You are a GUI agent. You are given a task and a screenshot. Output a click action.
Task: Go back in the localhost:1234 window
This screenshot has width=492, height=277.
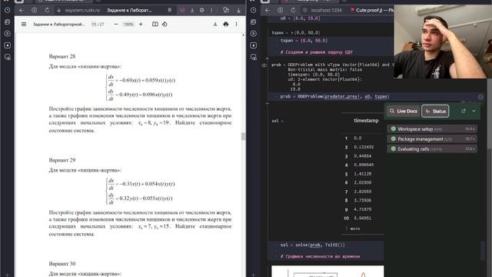(267, 10)
